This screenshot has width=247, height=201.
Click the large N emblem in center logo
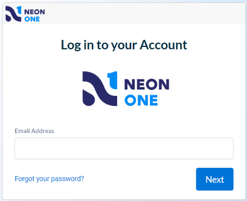pos(100,89)
